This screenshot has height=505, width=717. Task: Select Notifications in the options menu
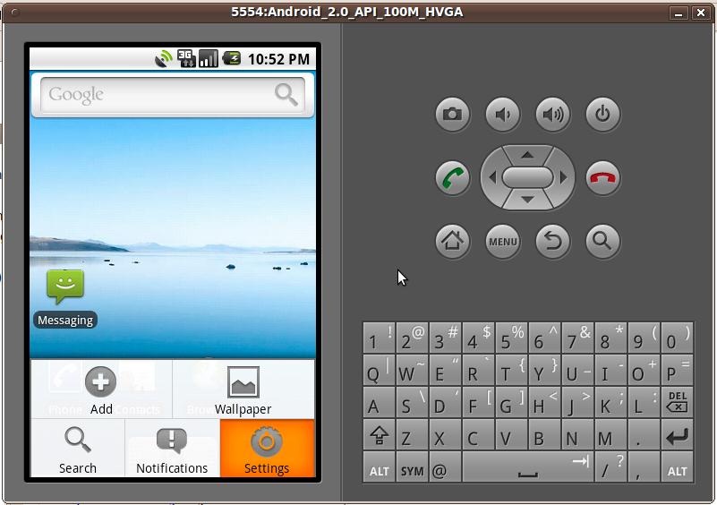coord(172,449)
